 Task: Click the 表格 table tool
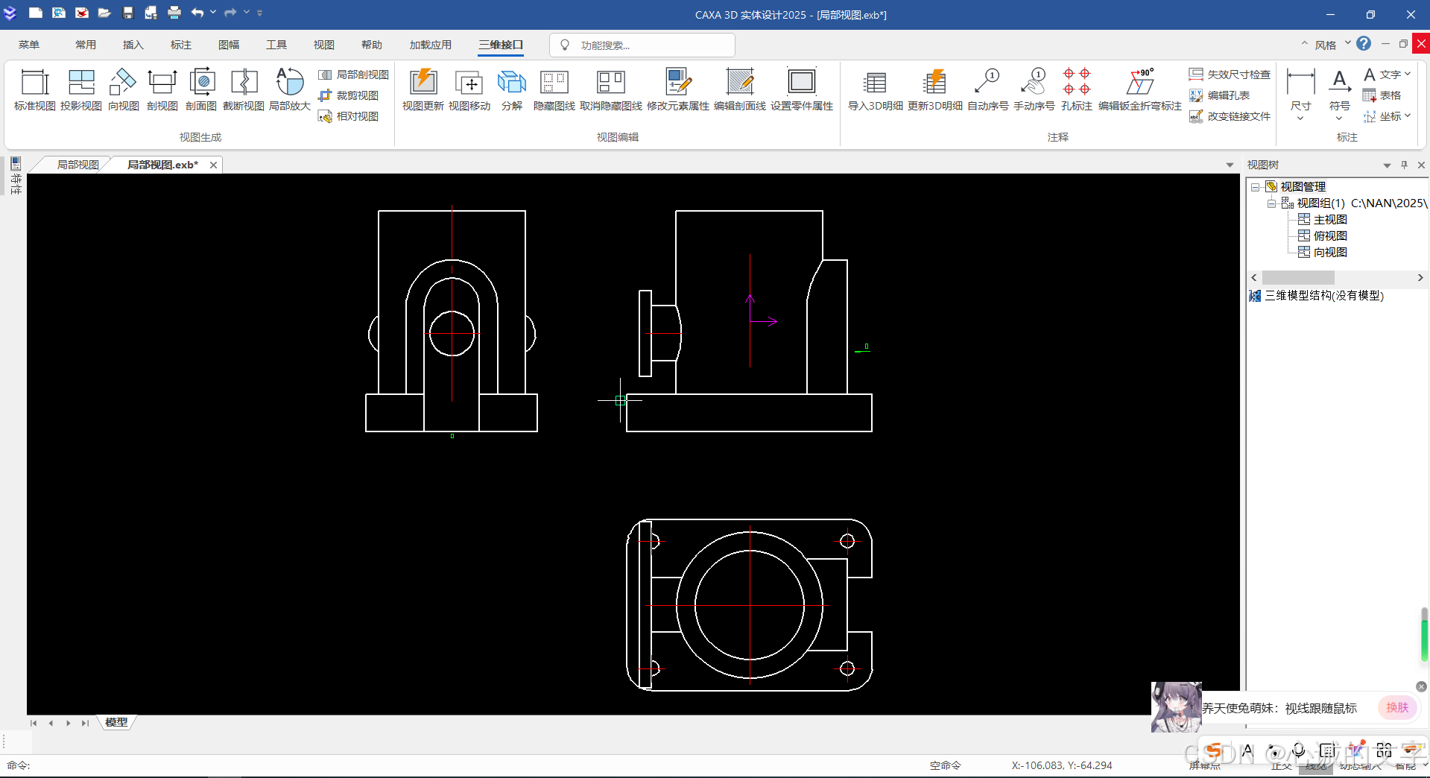pyautogui.click(x=1382, y=95)
